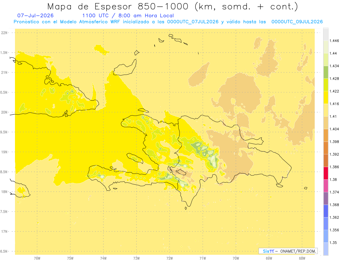Click the "20N" latitude label
Viewport: 339px width, 262px height.
(5, 112)
